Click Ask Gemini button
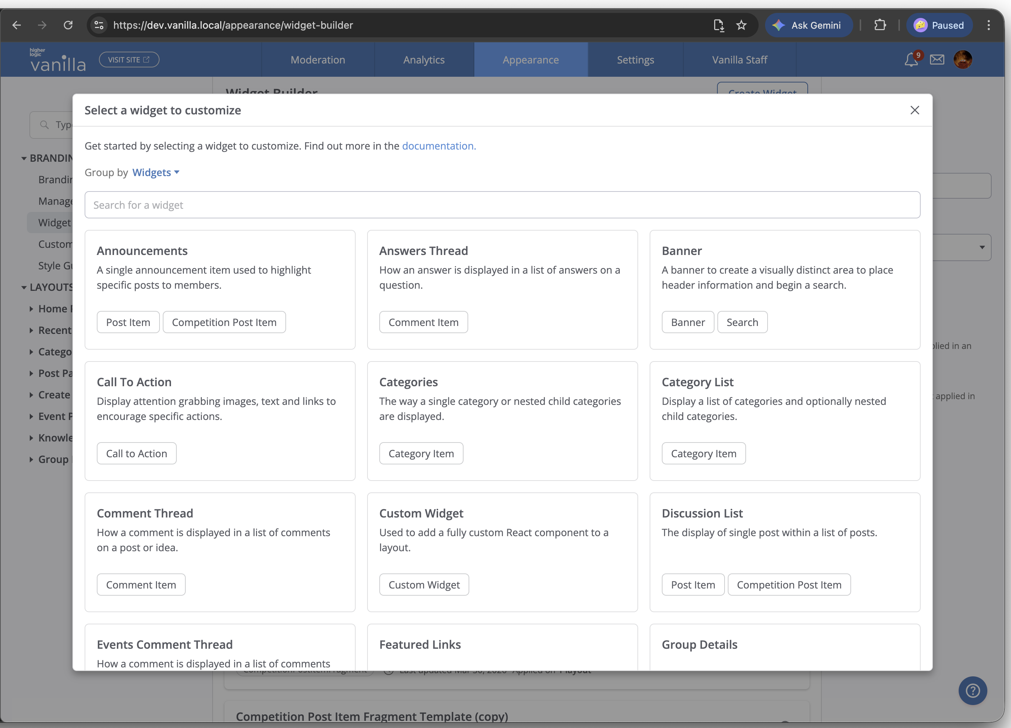 tap(809, 25)
